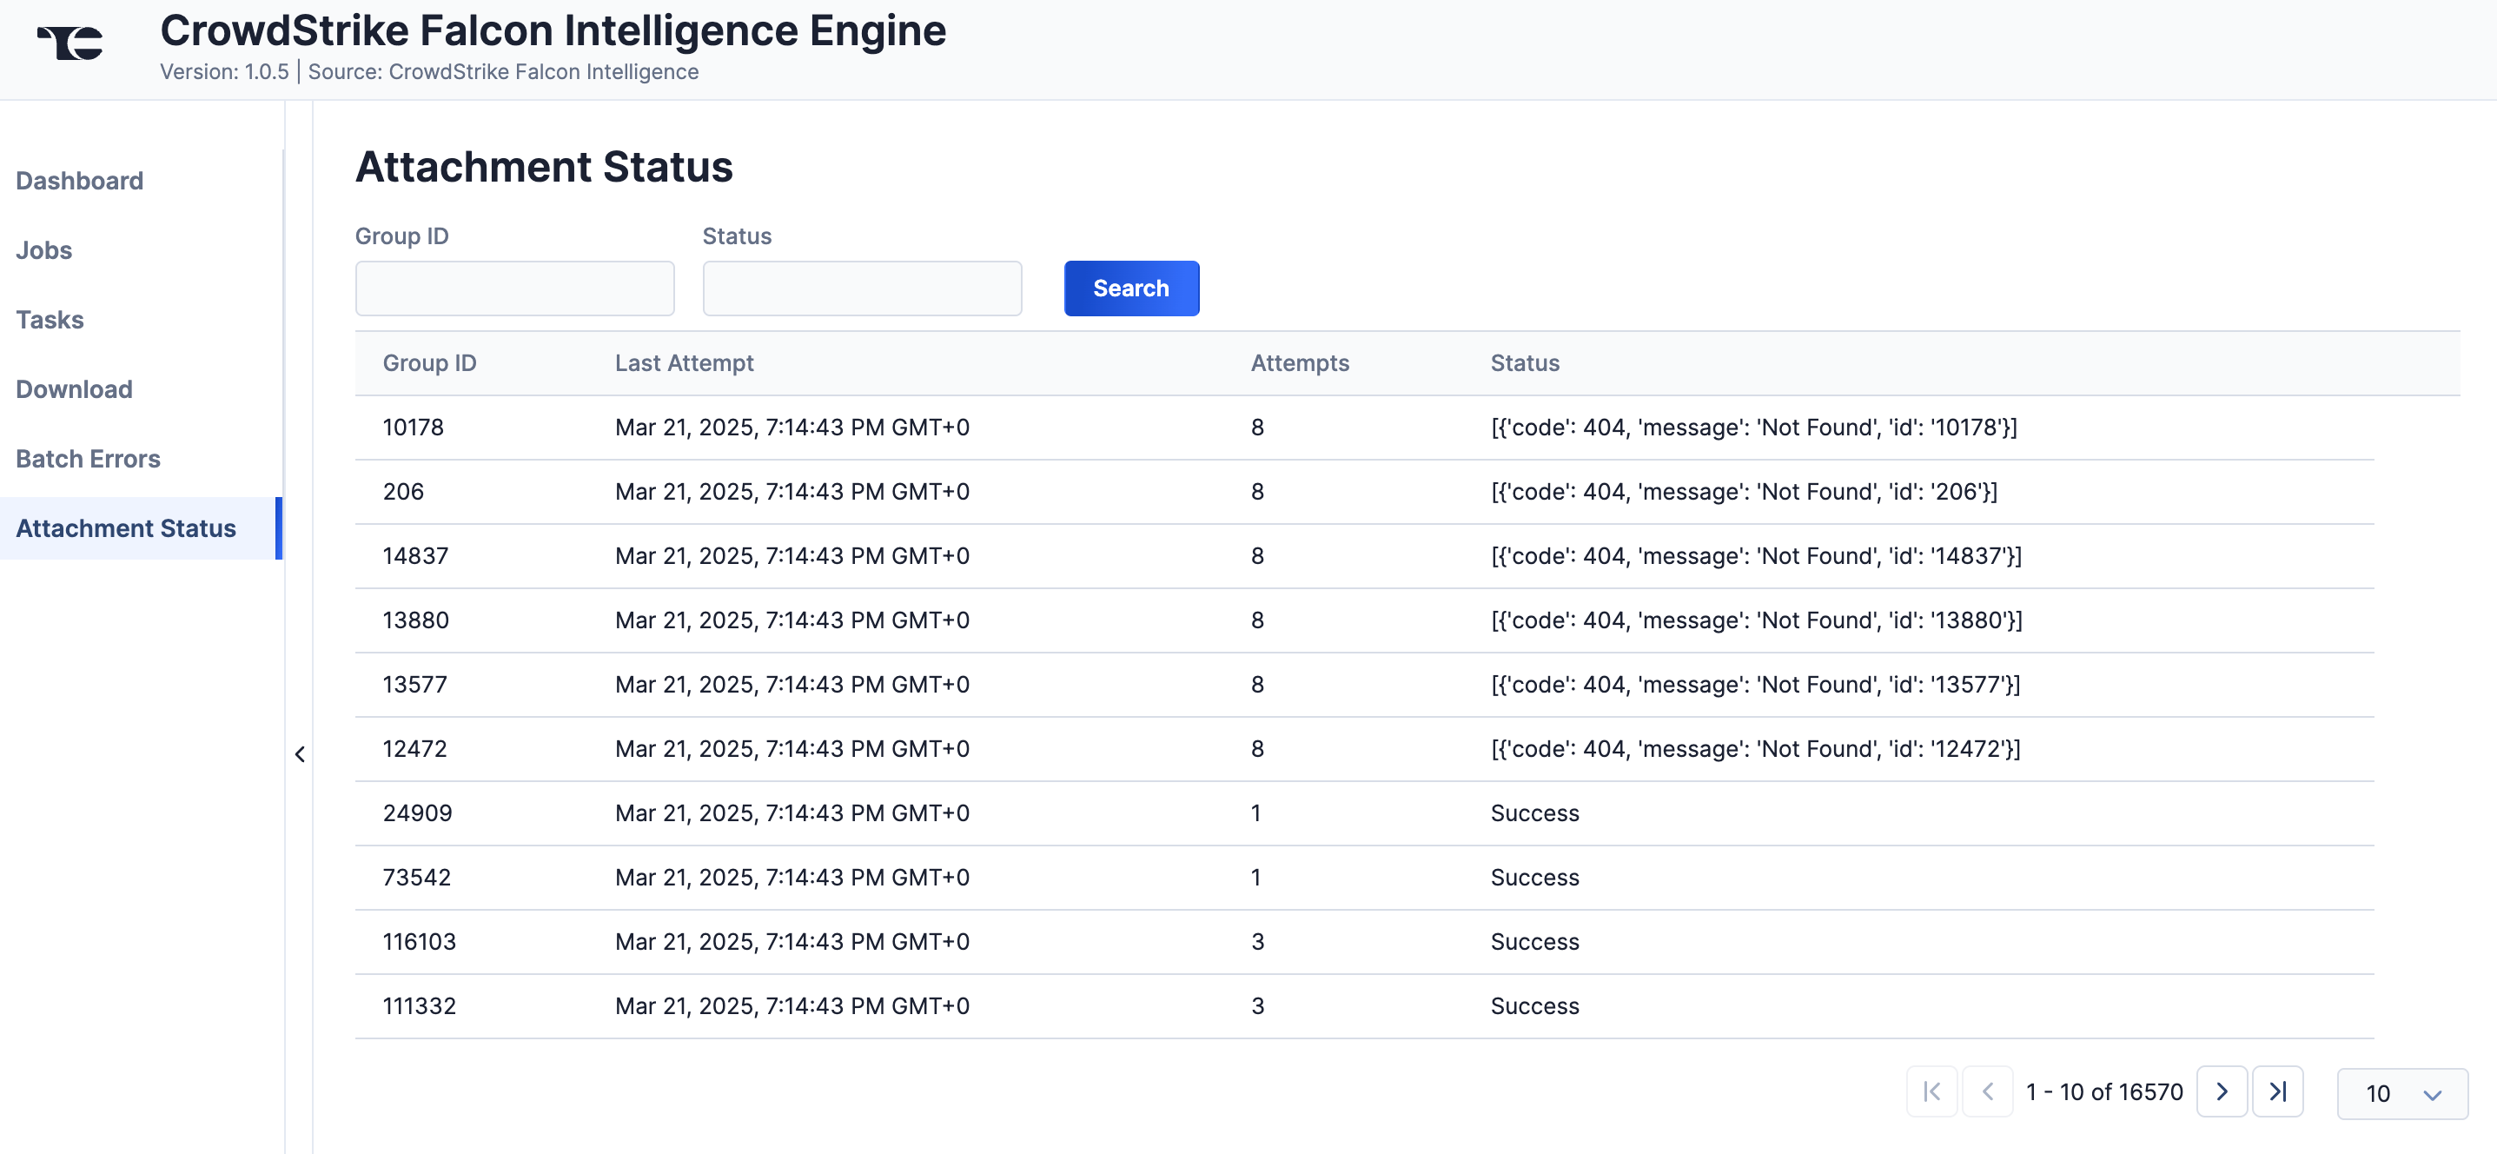The image size is (2497, 1154).
Task: Navigate to previous page with arrow icon
Action: (1988, 1092)
